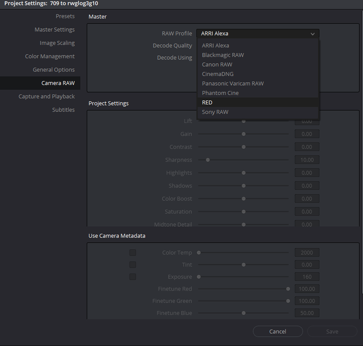The height and width of the screenshot is (346, 363).
Task: Click the Decode Using label
Action: pos(174,58)
